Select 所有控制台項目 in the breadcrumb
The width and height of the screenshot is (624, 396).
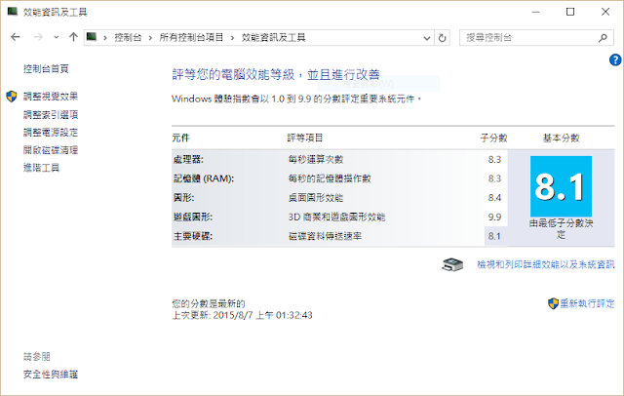191,38
